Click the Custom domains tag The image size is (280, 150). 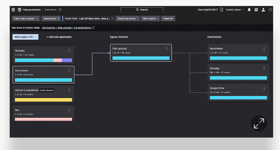click(46, 90)
